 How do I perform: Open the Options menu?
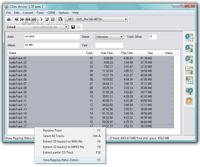[x=64, y=13]
